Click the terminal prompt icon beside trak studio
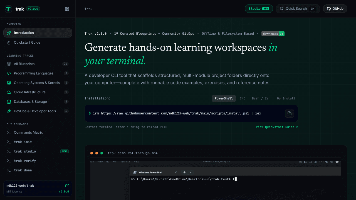Screen dimensions: 356x200 (9, 151)
